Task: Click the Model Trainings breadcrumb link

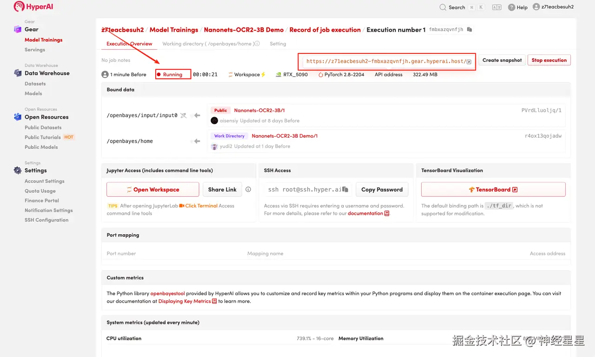Action: coord(174,30)
